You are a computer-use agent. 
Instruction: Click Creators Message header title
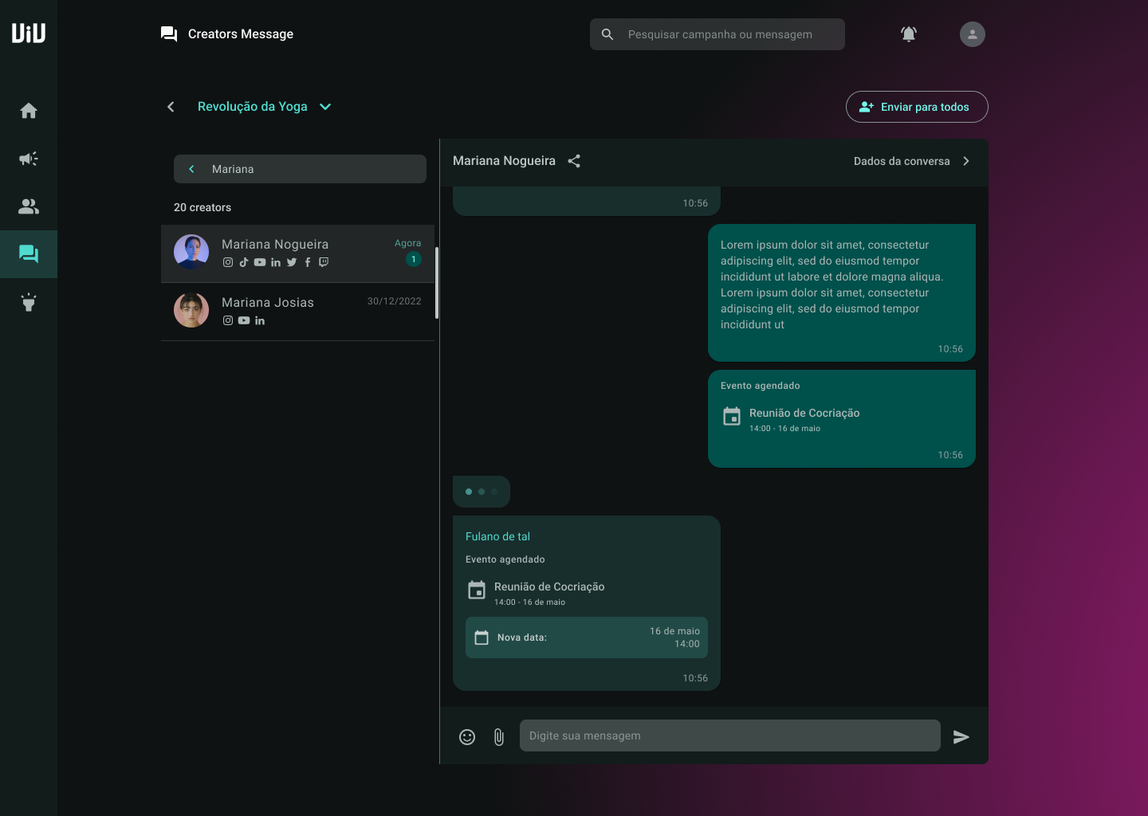point(241,33)
